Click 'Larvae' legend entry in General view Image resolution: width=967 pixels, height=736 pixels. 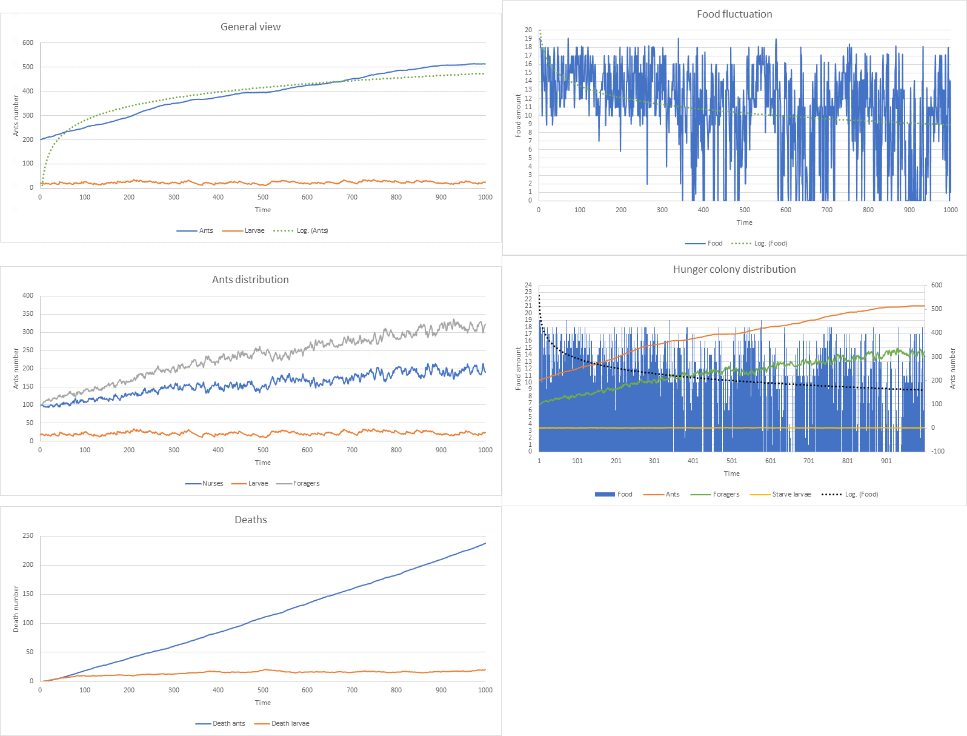(244, 230)
